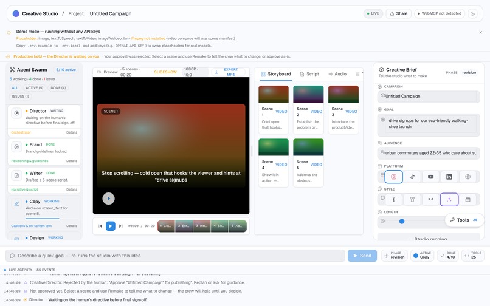Click the Creative Studio logo circle
The height and width of the screenshot is (306, 490).
(x=16, y=13)
